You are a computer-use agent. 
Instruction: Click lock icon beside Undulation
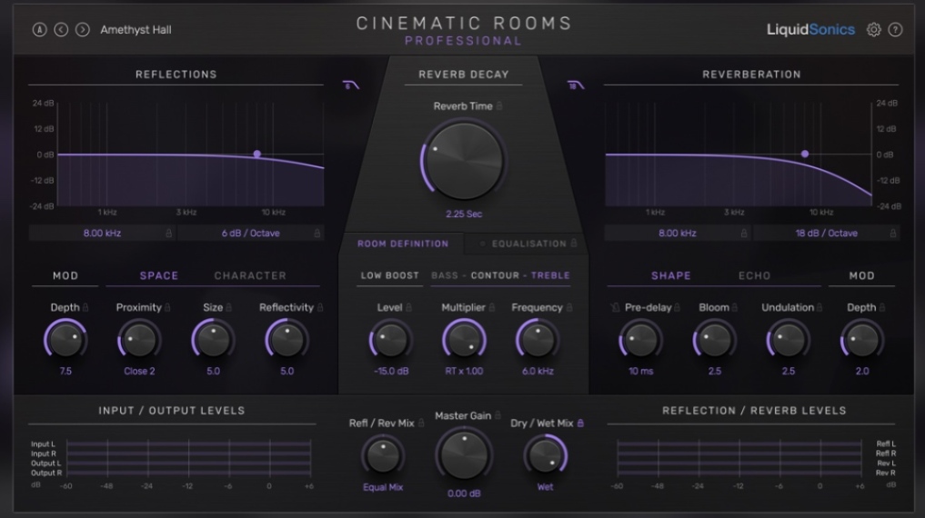click(819, 307)
